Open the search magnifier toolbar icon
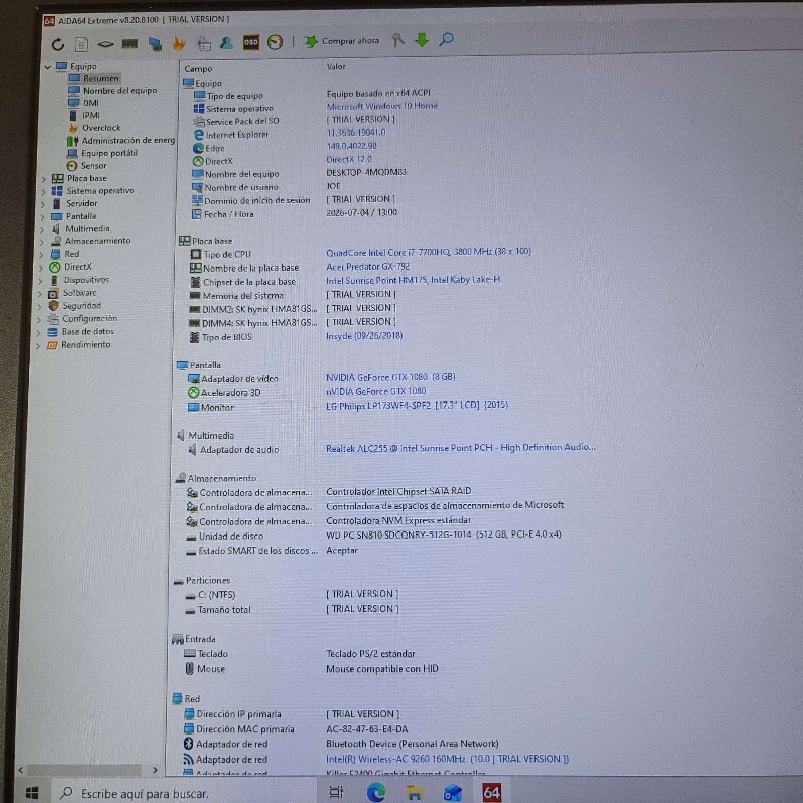 446,39
